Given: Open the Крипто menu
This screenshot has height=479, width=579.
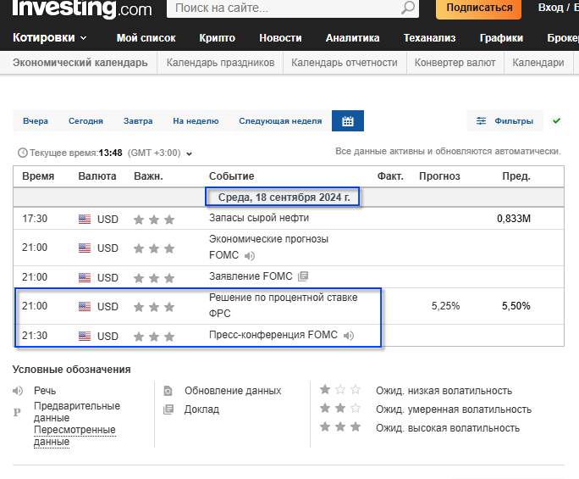Looking at the screenshot, I should click(217, 38).
